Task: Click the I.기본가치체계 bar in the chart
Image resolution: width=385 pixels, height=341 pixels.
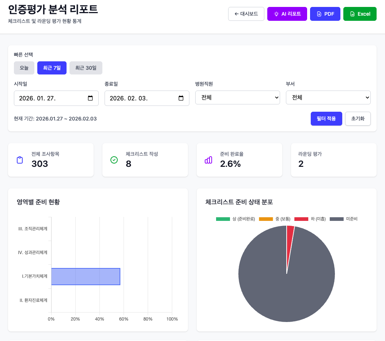Action: pyautogui.click(x=86, y=276)
